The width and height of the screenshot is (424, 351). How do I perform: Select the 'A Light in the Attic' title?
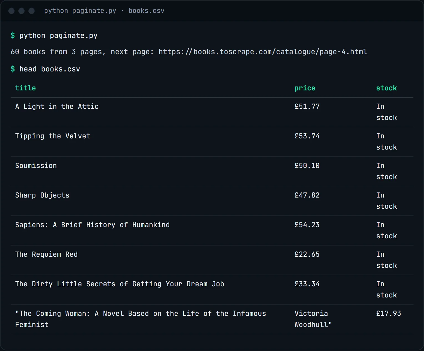pos(57,107)
